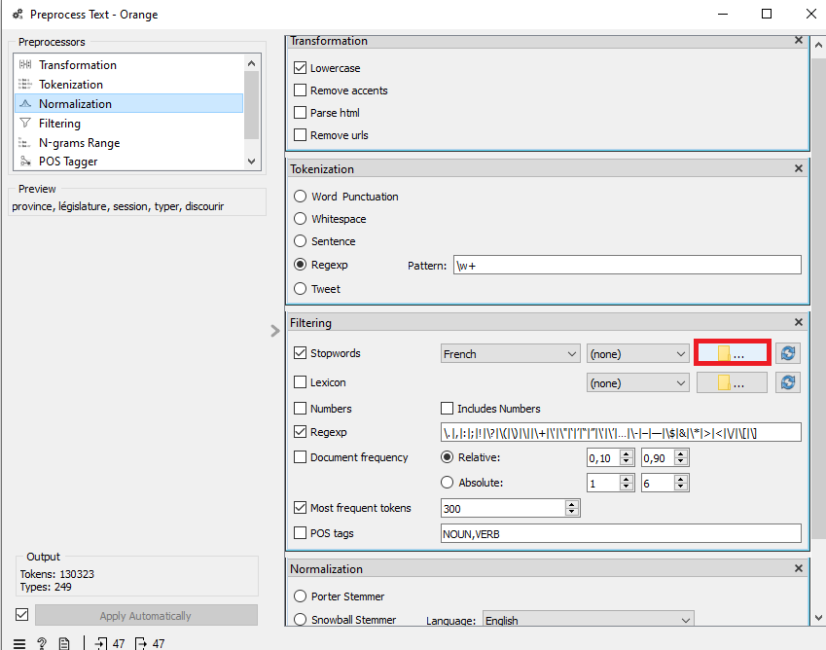Reload the lexicon file with the refresh icon
The image size is (826, 650).
[788, 383]
